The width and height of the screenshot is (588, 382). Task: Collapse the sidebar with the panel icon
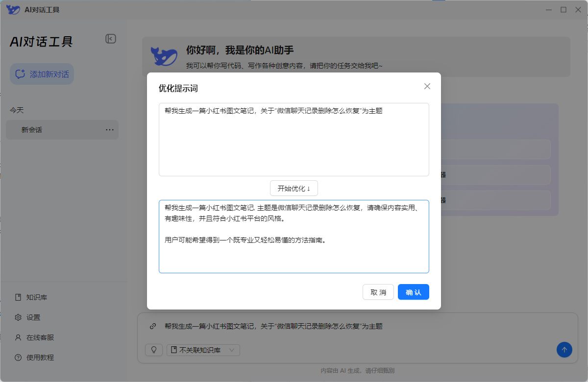pyautogui.click(x=111, y=39)
